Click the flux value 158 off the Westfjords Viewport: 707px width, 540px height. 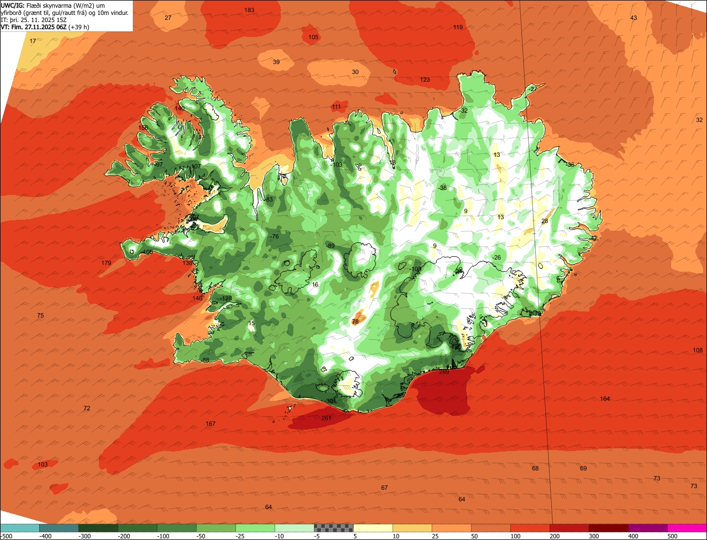(143, 128)
